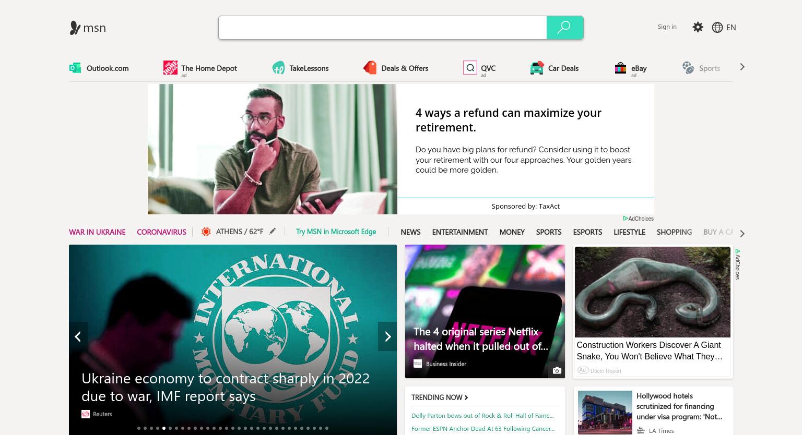The height and width of the screenshot is (435, 802).
Task: Edit weather location with pencil icon
Action: pyautogui.click(x=273, y=231)
